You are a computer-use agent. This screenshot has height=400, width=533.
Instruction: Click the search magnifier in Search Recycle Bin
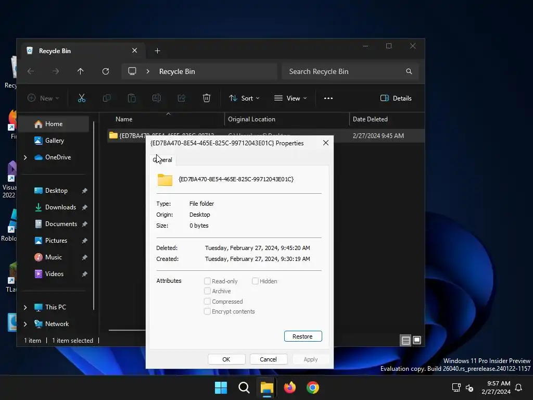coord(409,71)
